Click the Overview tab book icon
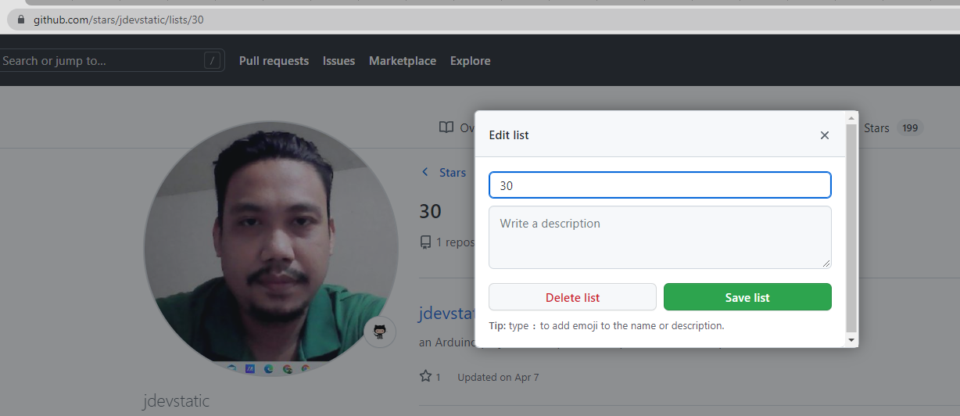This screenshot has width=960, height=416. point(446,127)
